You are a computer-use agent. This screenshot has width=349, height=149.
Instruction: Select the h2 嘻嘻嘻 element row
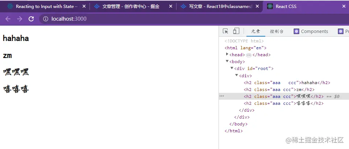(283, 103)
